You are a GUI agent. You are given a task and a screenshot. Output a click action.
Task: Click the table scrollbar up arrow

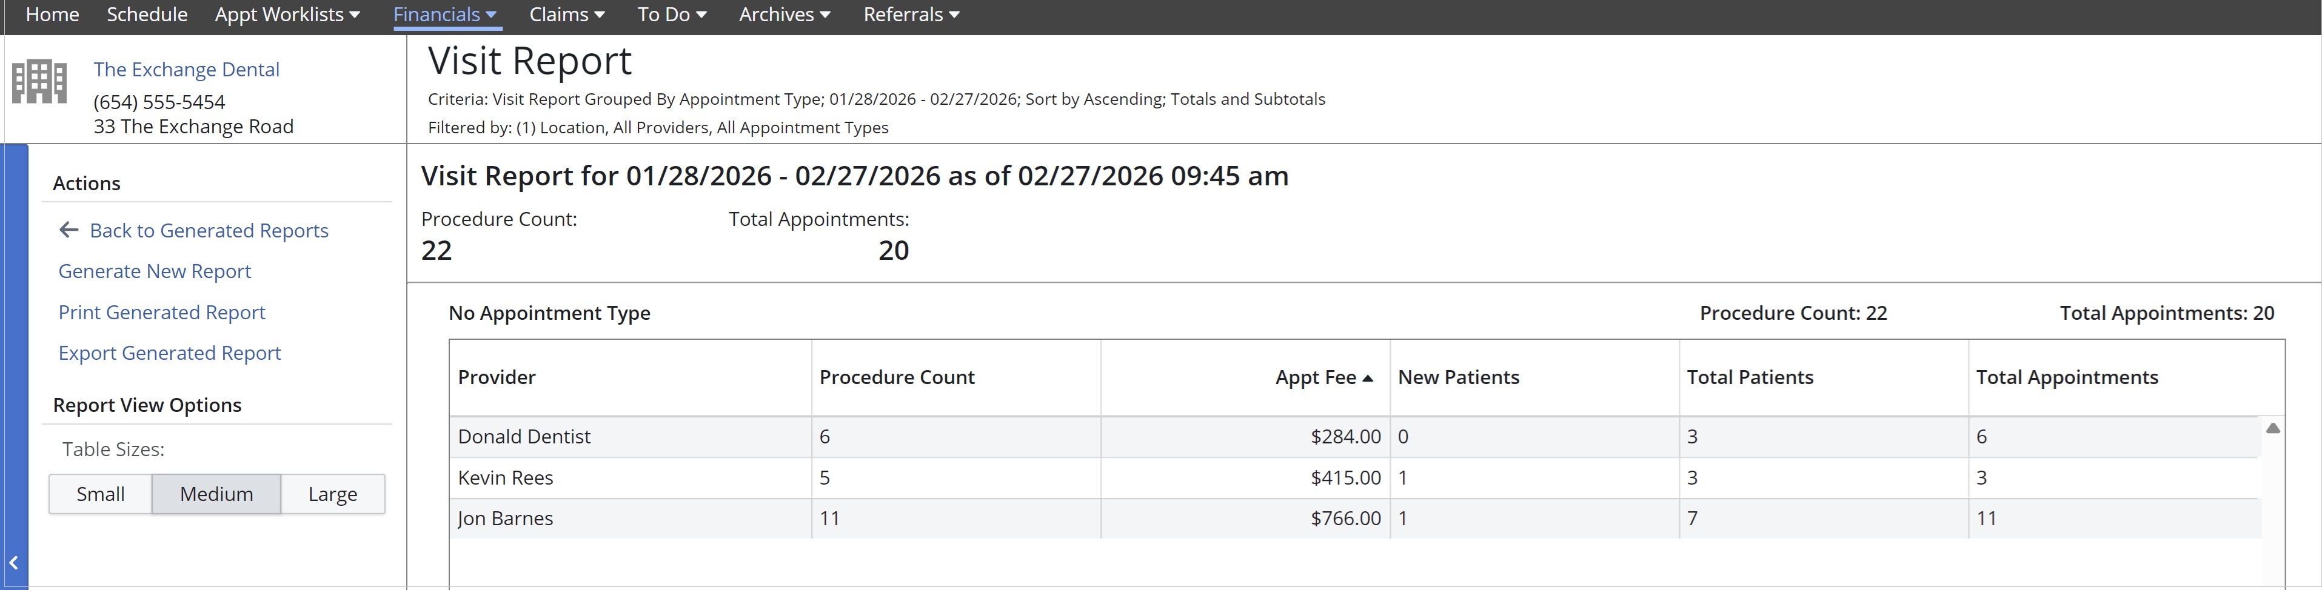2272,429
